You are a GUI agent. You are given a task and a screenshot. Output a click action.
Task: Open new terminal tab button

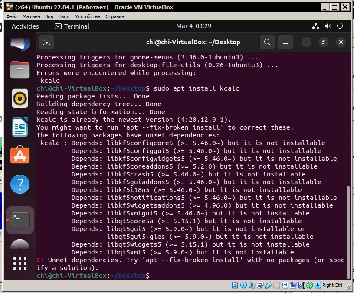pyautogui.click(x=46, y=42)
